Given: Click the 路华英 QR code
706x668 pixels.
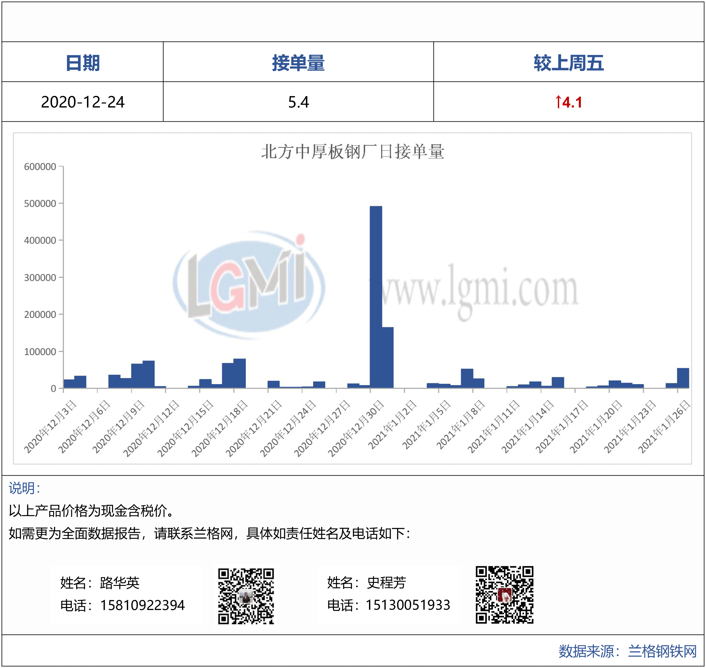Looking at the screenshot, I should (246, 596).
